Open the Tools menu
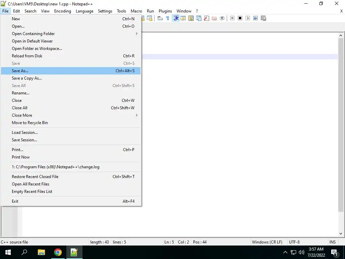This screenshot has width=345, height=259. point(121,11)
